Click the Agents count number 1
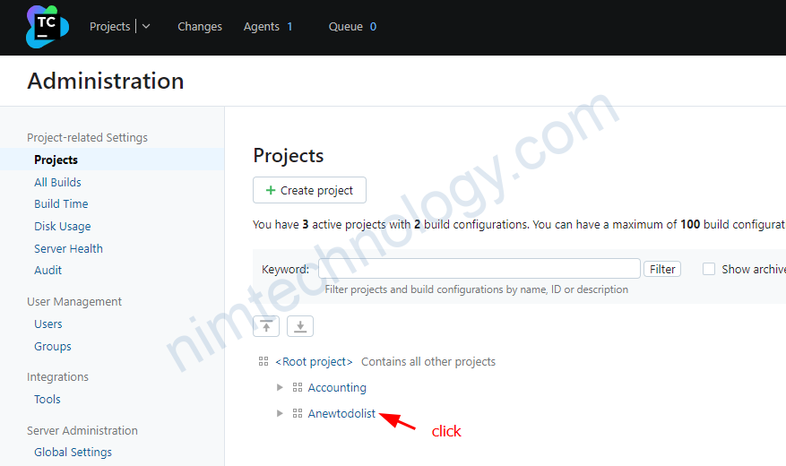 tap(289, 27)
